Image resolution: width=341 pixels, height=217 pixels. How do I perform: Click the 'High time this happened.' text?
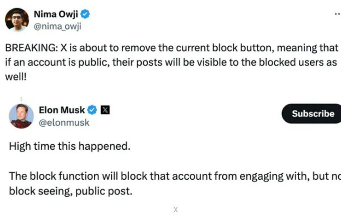[70, 146]
